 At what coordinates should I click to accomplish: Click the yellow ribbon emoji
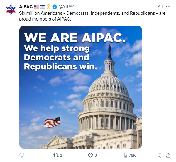point(48,7)
